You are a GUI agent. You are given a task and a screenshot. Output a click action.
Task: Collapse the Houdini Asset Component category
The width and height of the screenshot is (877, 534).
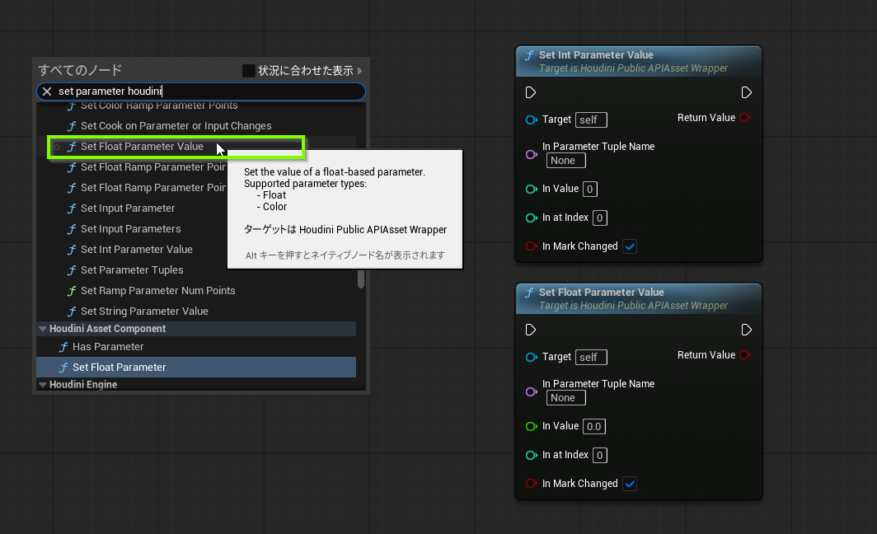[43, 329]
